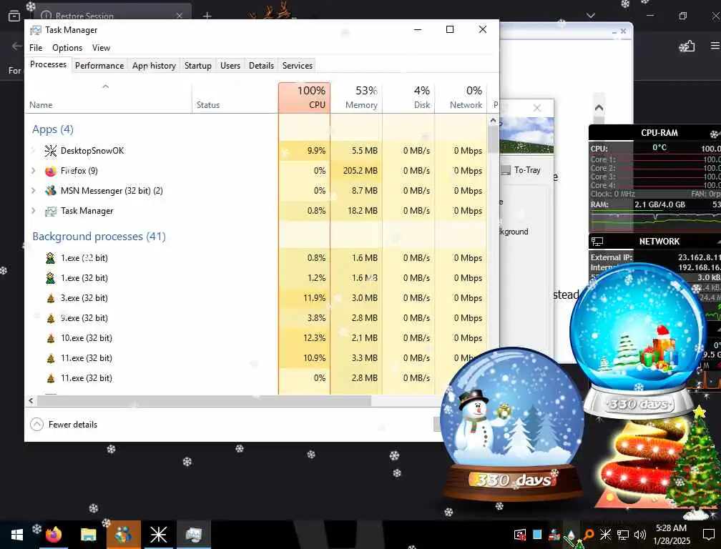Screen dimensions: 721x549
Task: Click the To-Tray button
Action: [x=521, y=170]
